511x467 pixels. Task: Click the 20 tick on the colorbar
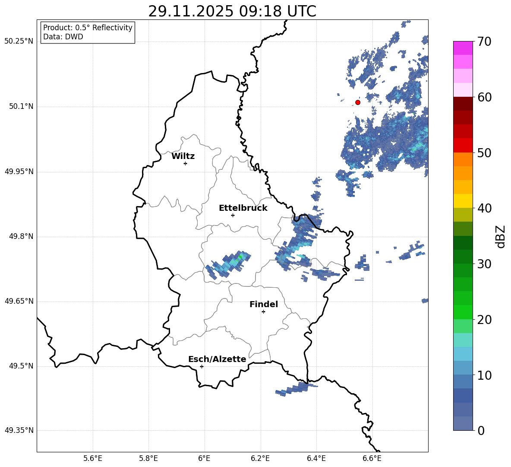click(484, 319)
